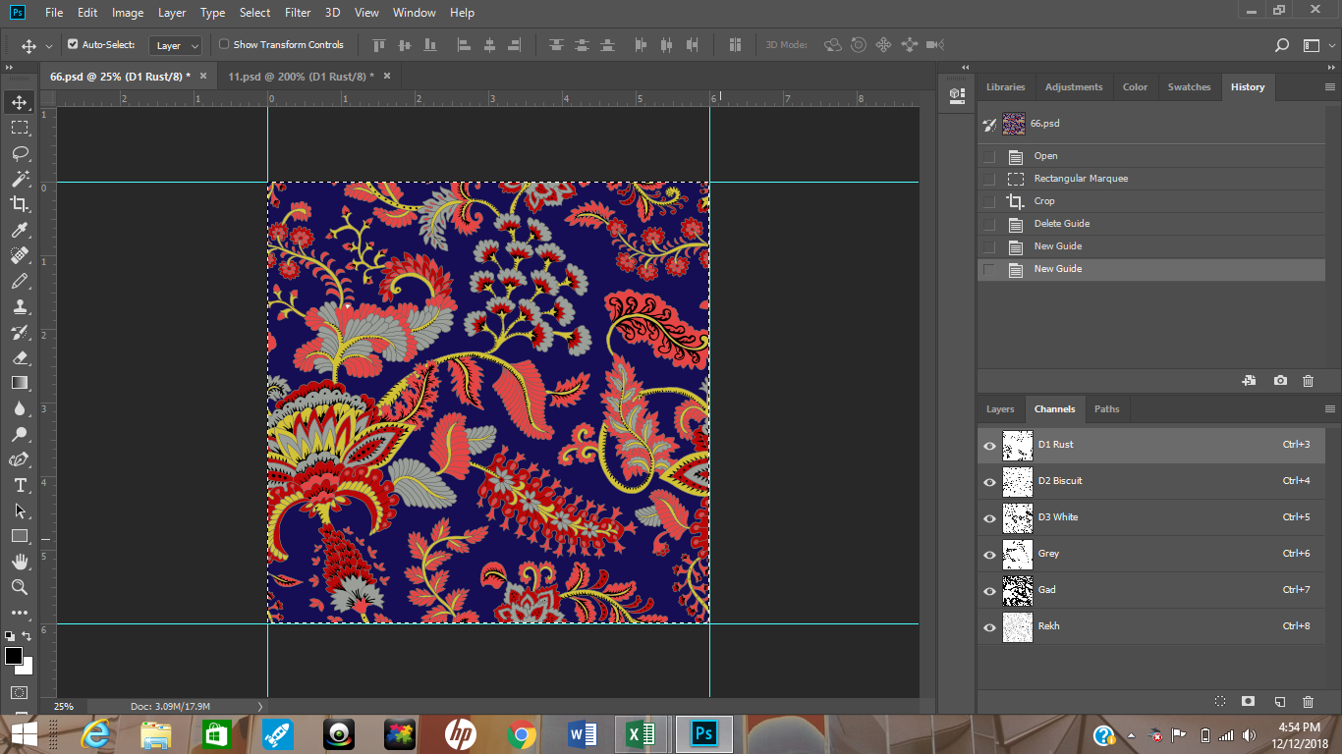The width and height of the screenshot is (1342, 754).
Task: Open the Filter menu
Action: pyautogui.click(x=297, y=13)
